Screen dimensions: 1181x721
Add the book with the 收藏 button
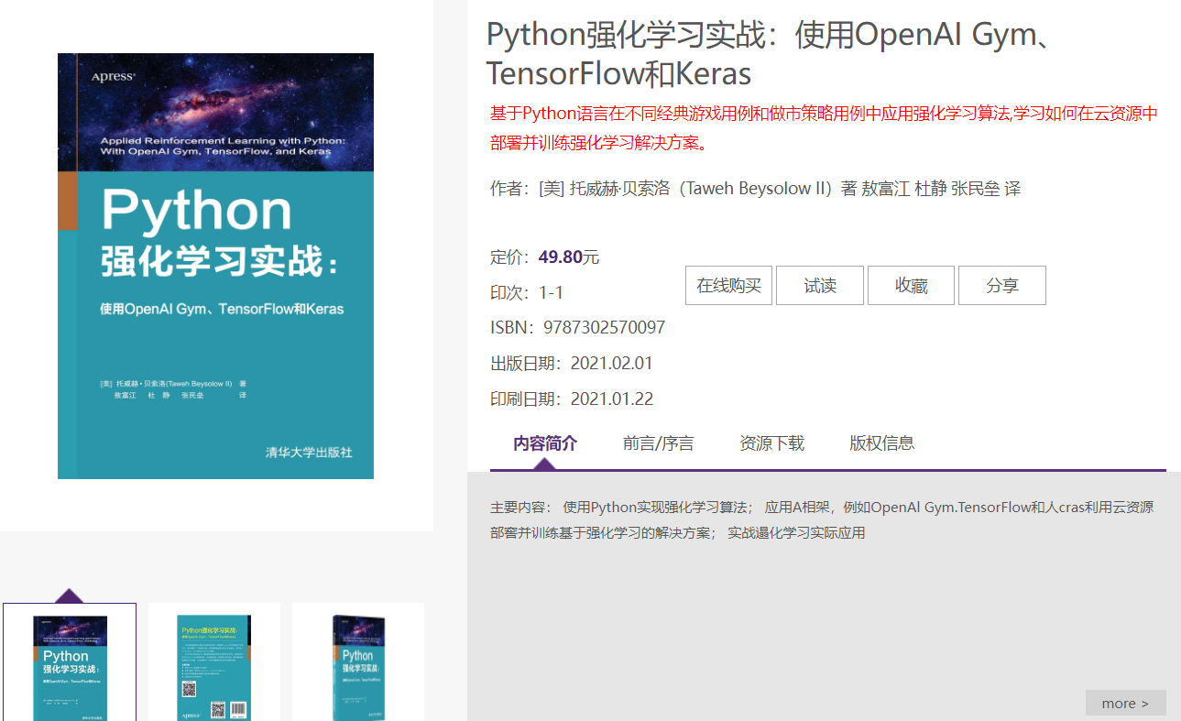911,286
